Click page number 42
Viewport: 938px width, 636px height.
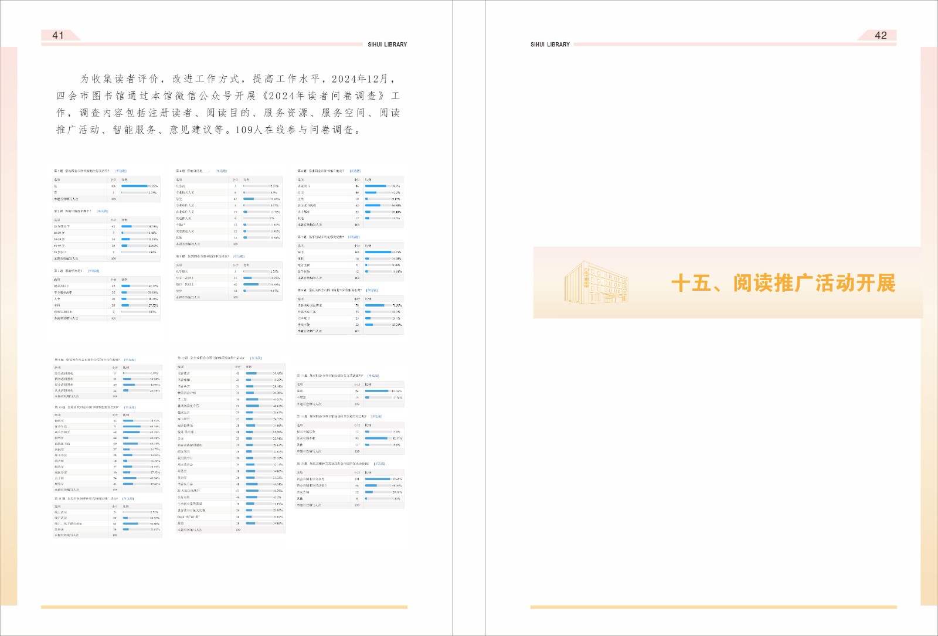pyautogui.click(x=881, y=35)
